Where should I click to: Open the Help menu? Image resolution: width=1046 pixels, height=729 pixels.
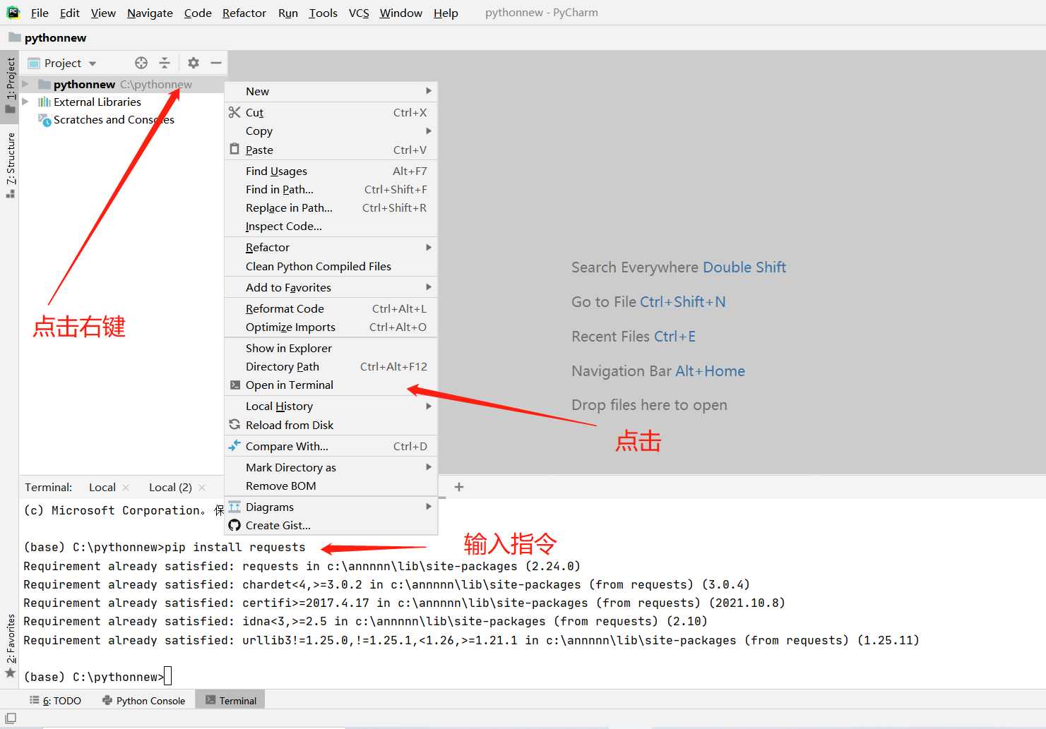(446, 13)
